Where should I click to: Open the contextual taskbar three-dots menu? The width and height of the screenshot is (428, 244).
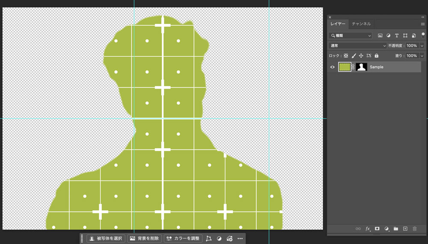pyautogui.click(x=240, y=238)
